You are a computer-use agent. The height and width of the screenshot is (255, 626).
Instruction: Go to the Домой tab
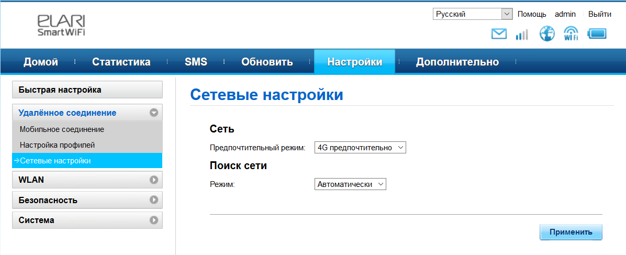tap(41, 62)
